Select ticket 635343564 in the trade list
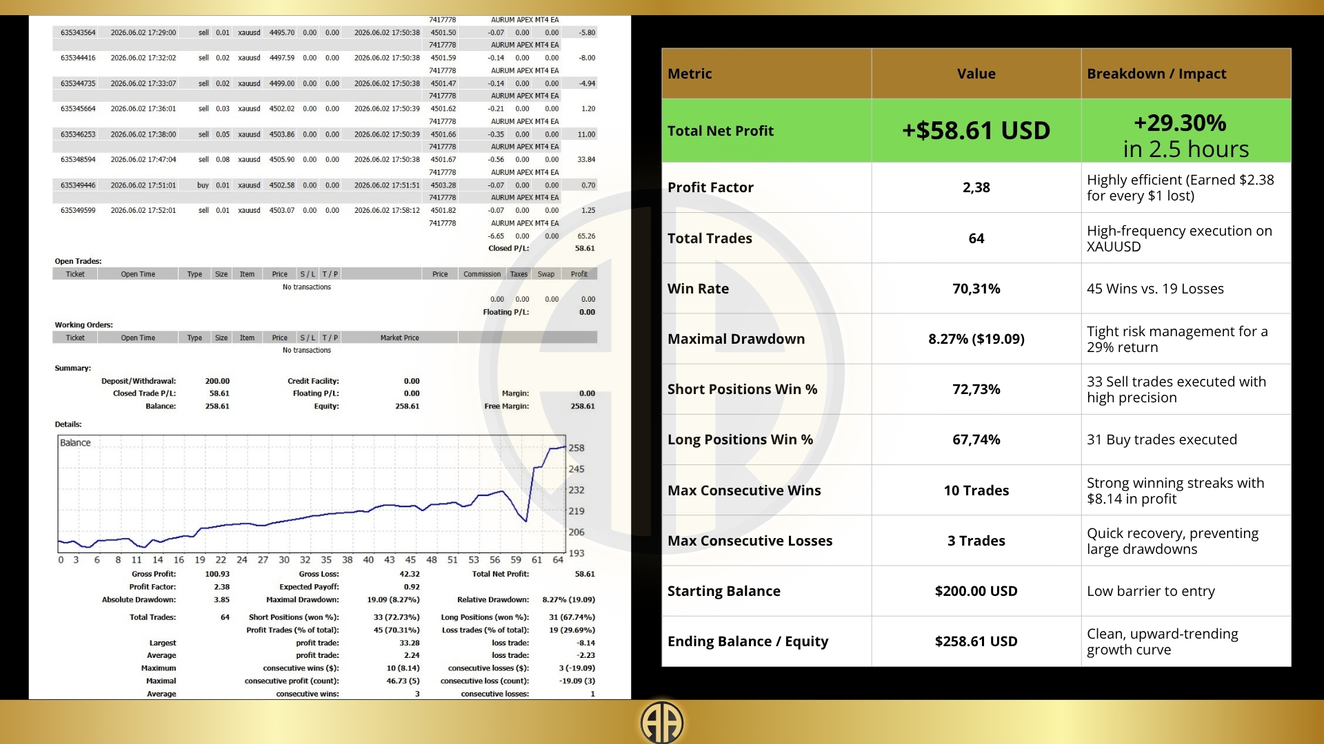Image resolution: width=1324 pixels, height=744 pixels. click(78, 32)
